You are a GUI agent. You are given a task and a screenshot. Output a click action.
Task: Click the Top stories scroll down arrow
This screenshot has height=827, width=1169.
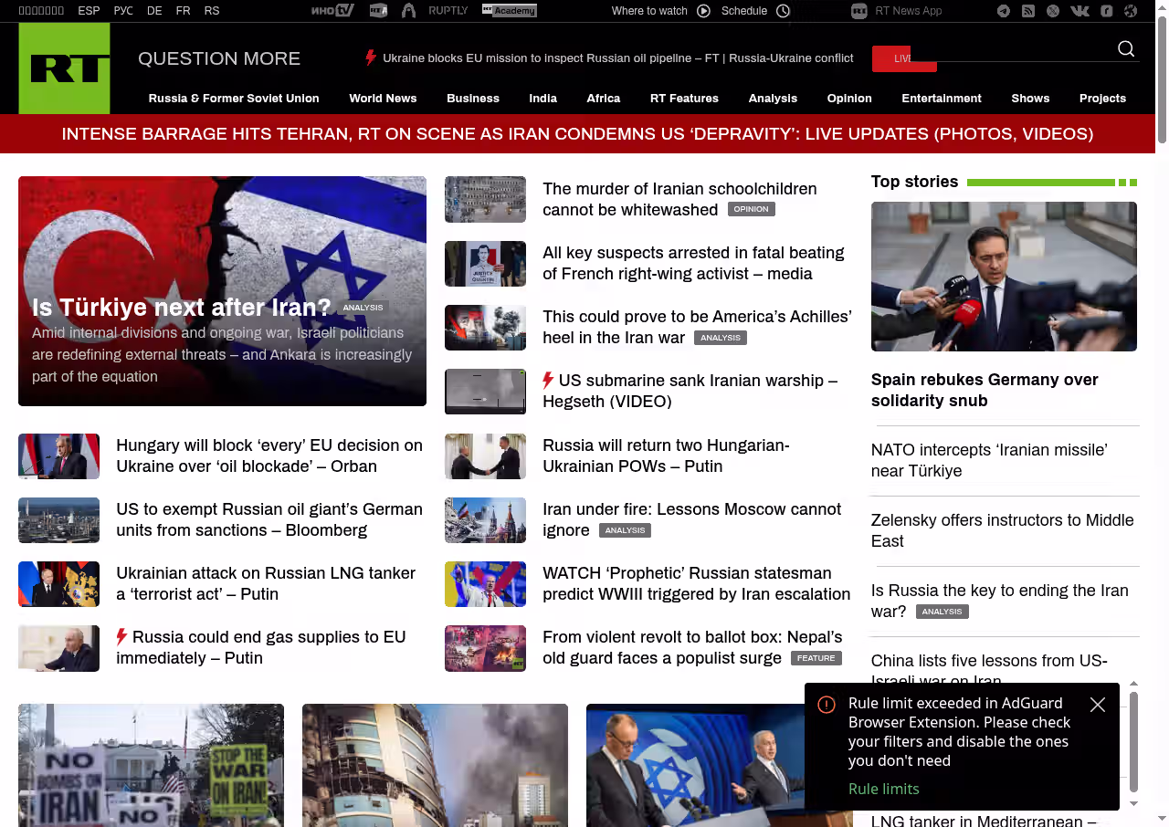(1134, 803)
